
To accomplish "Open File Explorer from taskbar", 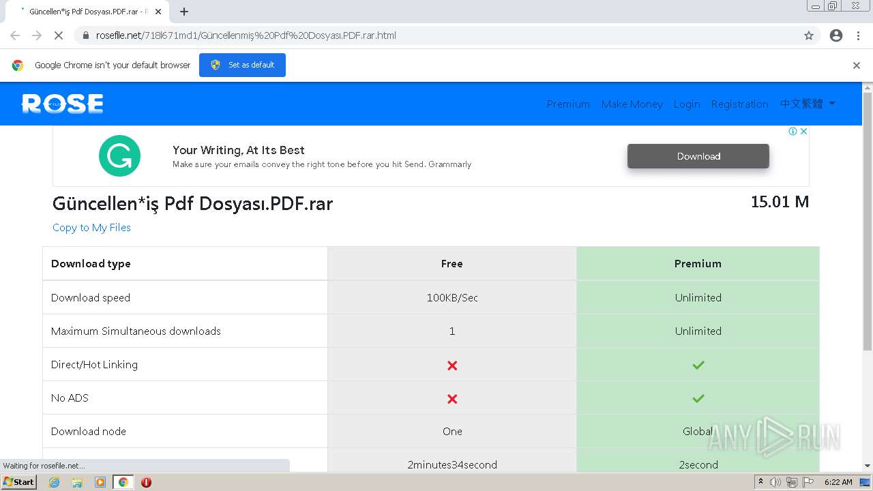I will [77, 482].
